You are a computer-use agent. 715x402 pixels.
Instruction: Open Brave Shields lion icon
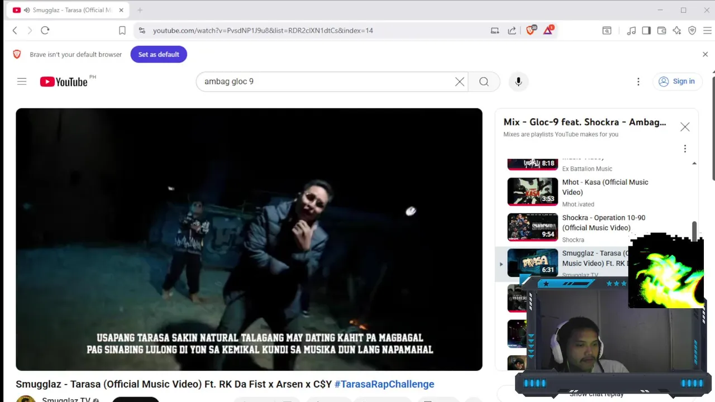[531, 30]
